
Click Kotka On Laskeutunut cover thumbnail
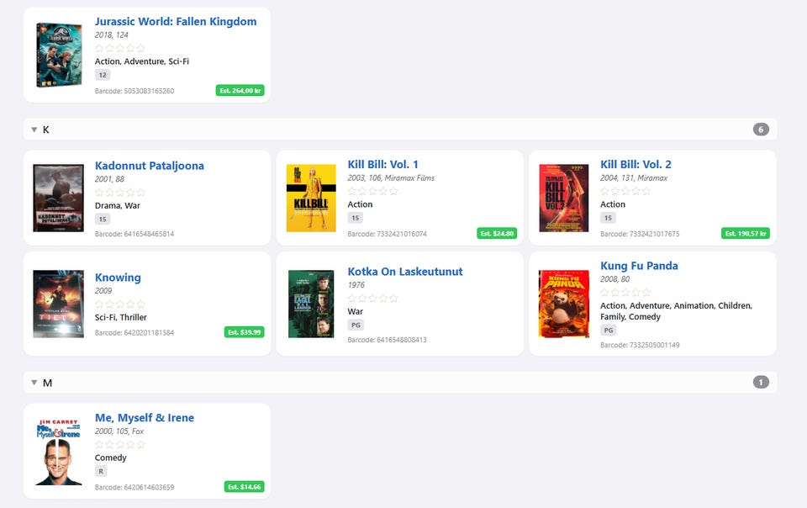[311, 304]
